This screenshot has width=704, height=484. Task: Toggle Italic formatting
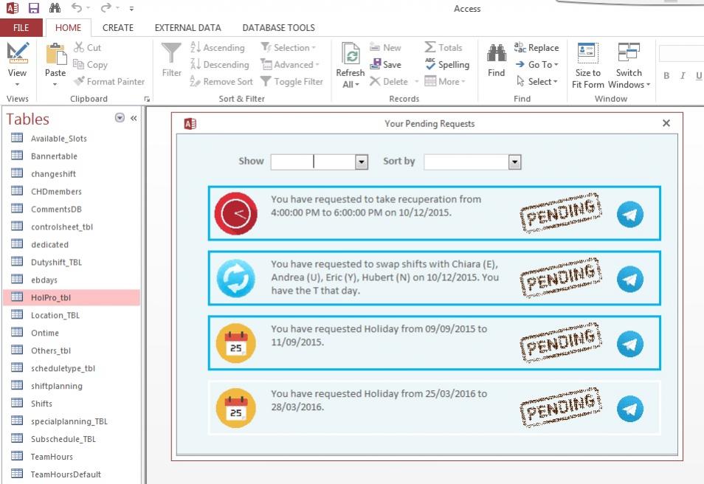click(683, 76)
